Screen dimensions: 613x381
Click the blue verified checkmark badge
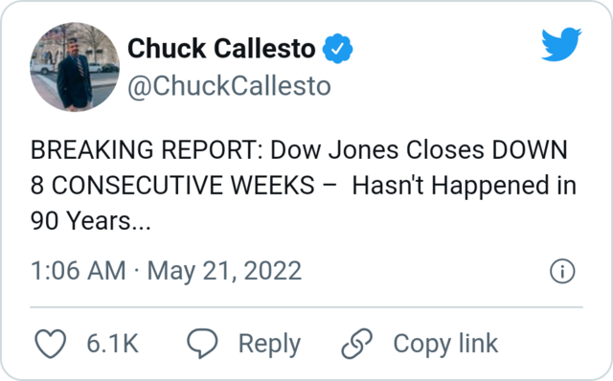pyautogui.click(x=337, y=49)
